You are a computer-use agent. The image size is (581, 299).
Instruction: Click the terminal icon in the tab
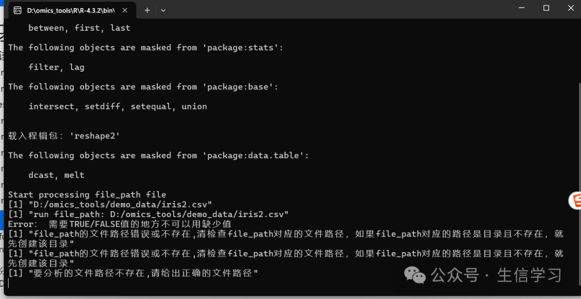coord(17,10)
